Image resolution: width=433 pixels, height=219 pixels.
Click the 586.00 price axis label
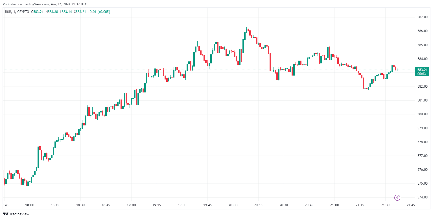point(422,31)
